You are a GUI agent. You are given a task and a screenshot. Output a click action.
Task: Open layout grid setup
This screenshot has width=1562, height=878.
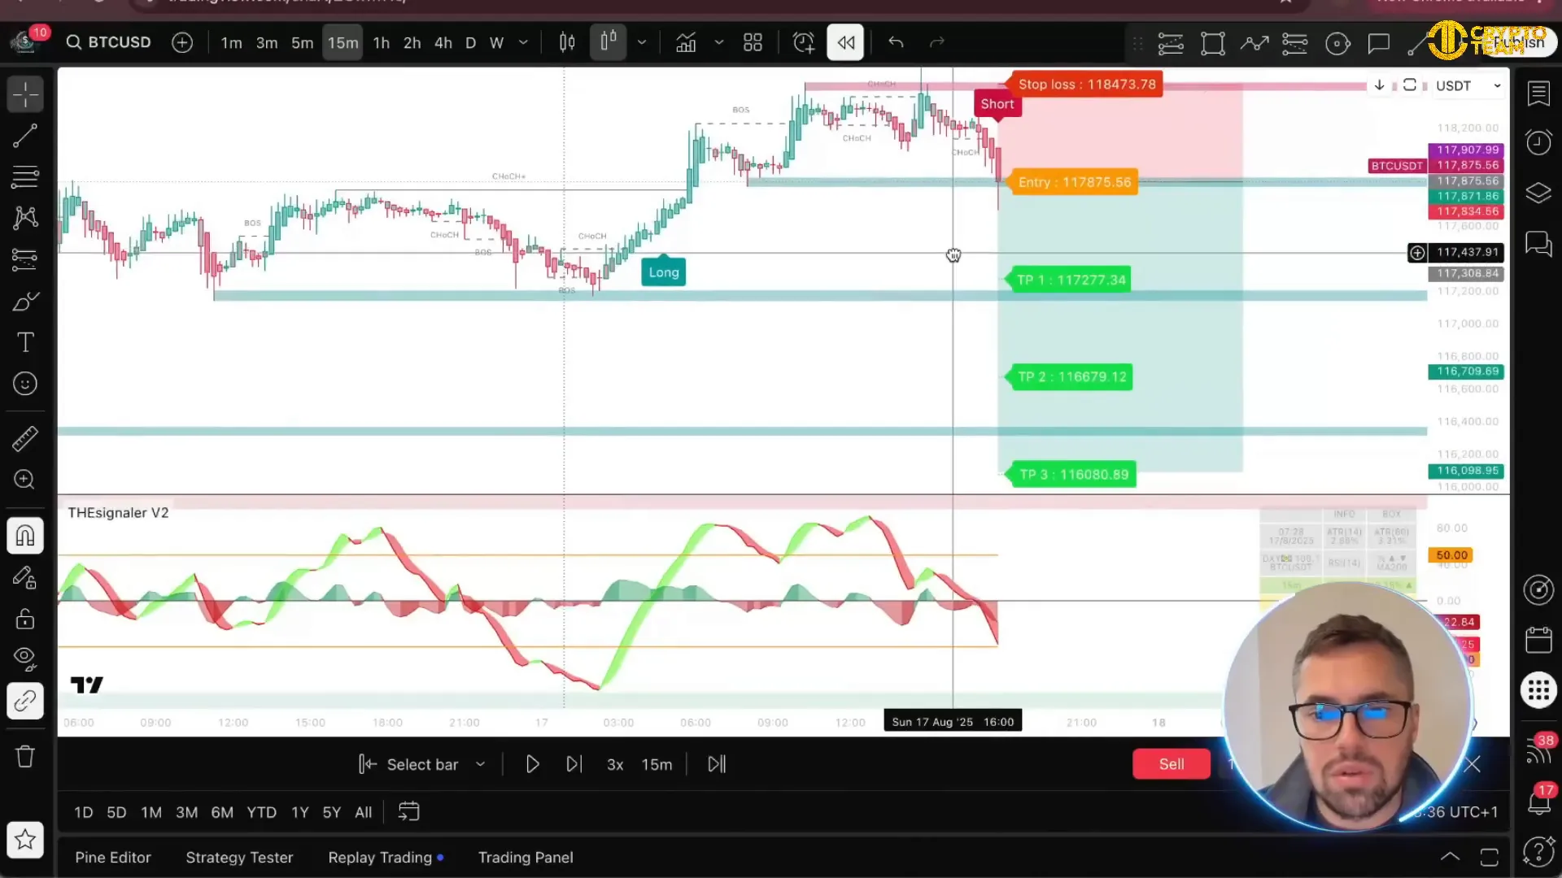[x=753, y=42]
